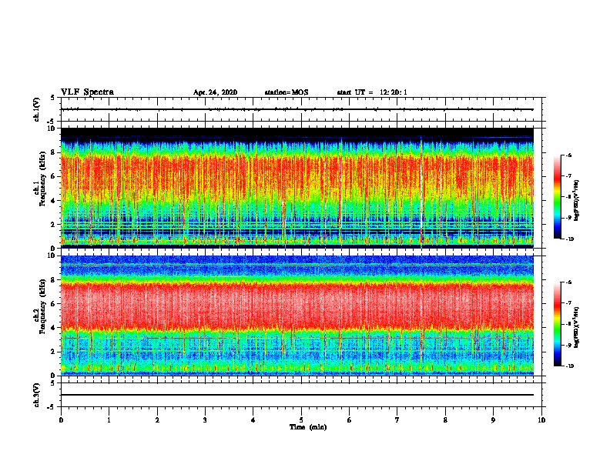Click the "Time (min)" axis title

click(x=308, y=427)
